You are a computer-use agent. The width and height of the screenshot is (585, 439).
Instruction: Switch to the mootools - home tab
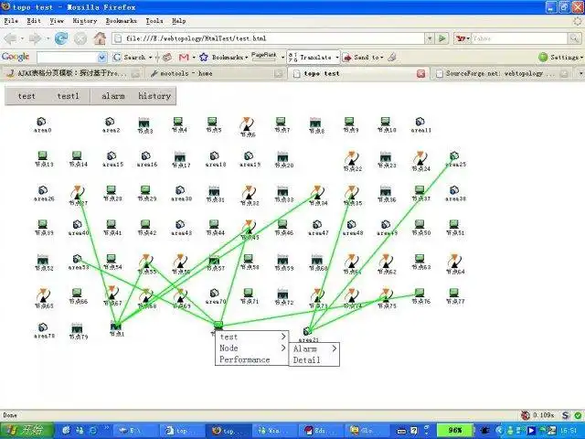(217, 73)
